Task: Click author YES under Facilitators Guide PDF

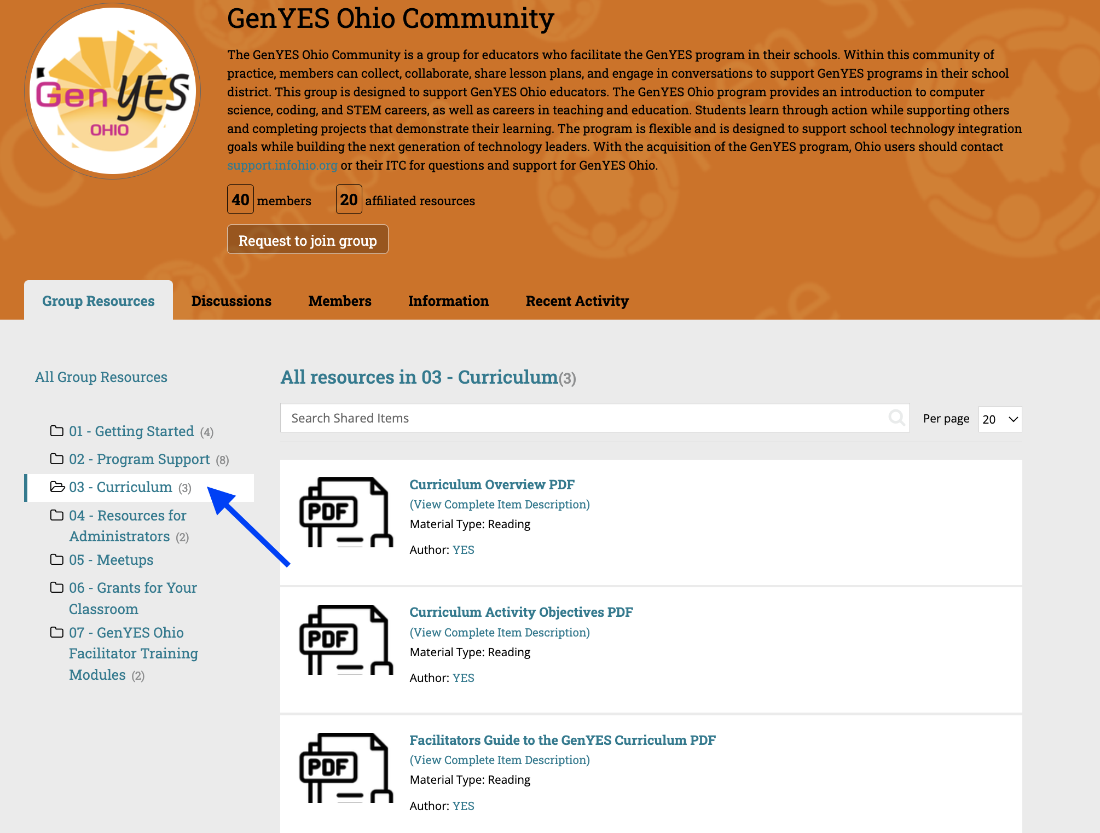Action: tap(463, 806)
